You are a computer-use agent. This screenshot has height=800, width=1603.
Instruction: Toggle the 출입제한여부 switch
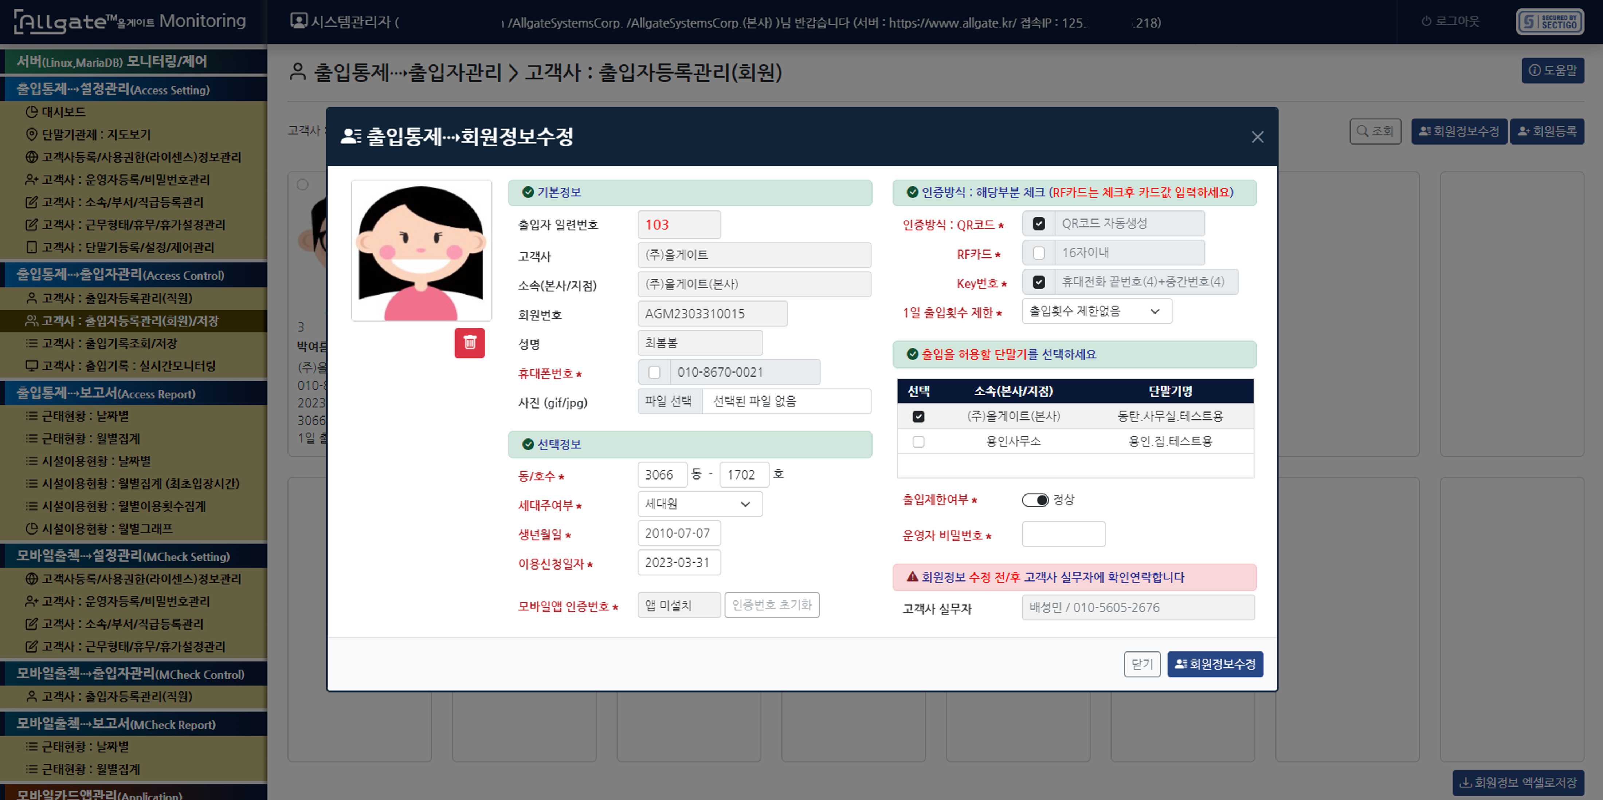click(x=1035, y=500)
